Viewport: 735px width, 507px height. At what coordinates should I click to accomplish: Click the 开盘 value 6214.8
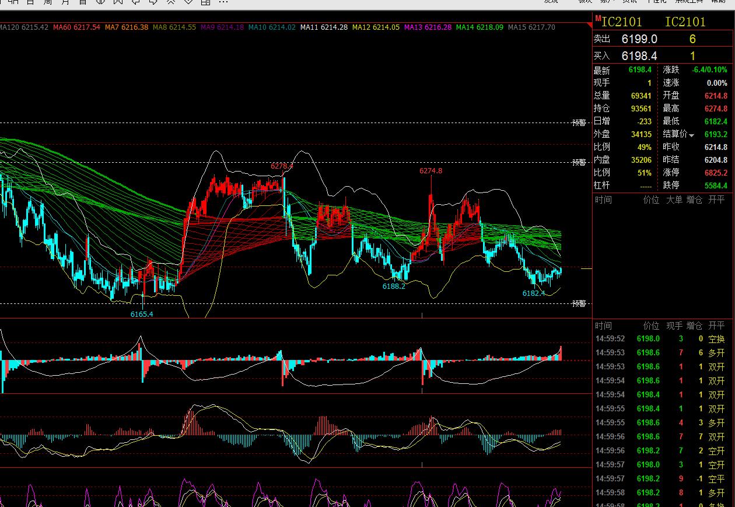click(716, 96)
